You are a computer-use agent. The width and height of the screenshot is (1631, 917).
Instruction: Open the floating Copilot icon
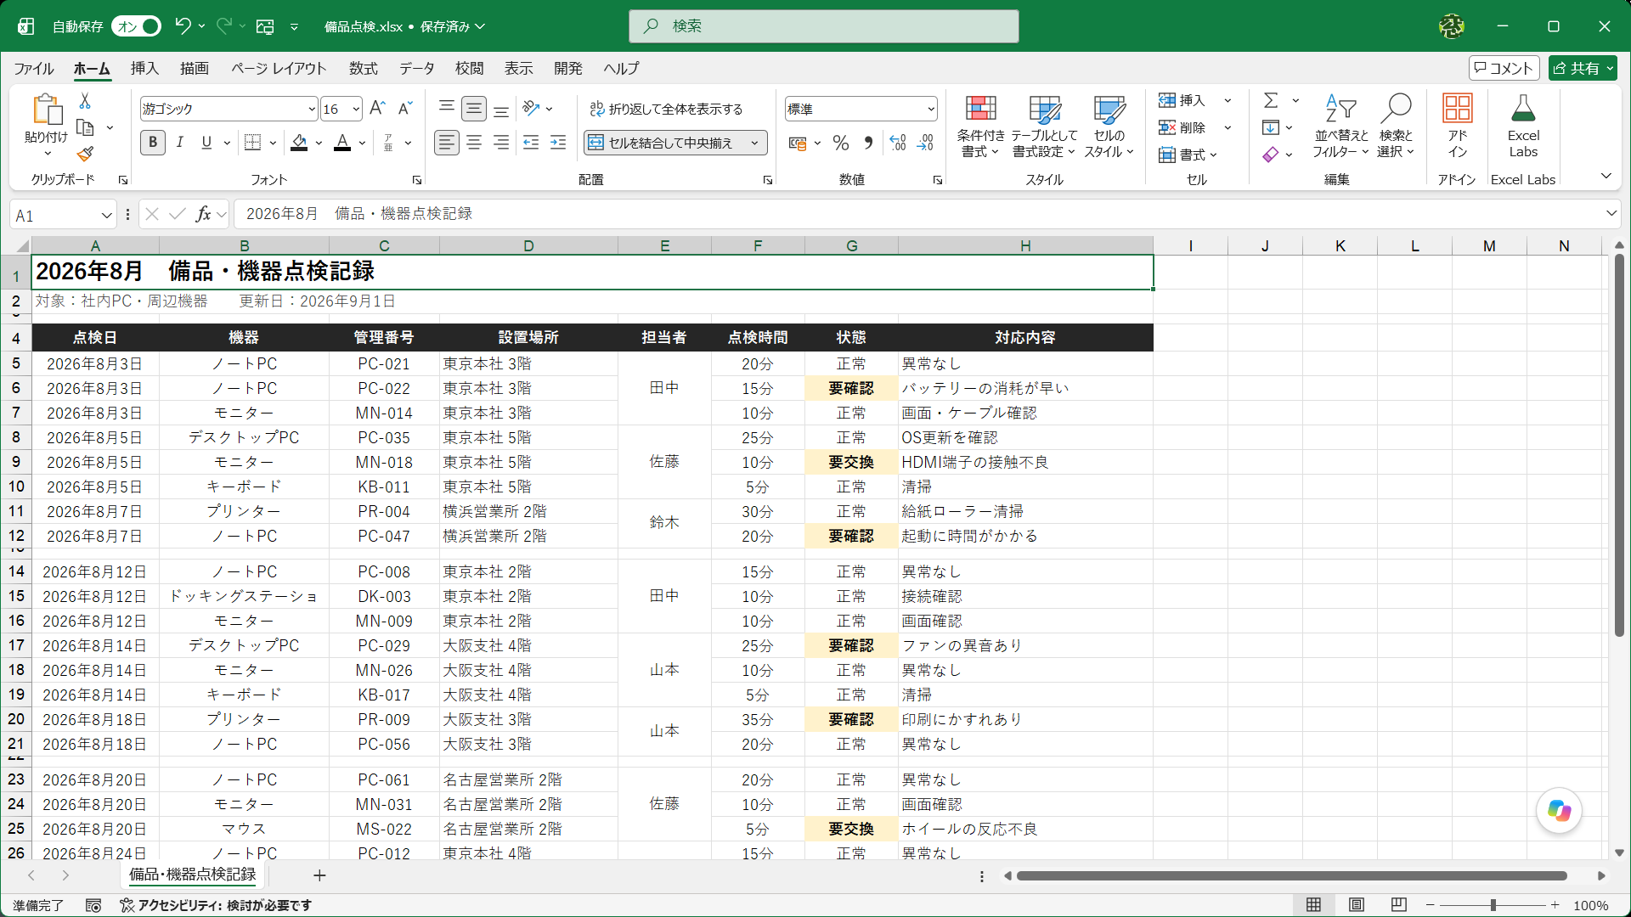pyautogui.click(x=1559, y=811)
